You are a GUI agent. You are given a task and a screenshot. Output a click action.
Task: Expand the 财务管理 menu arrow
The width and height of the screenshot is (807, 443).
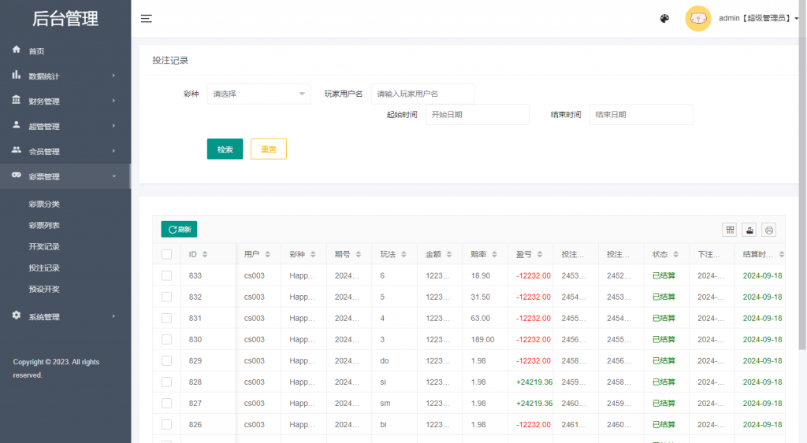[113, 101]
